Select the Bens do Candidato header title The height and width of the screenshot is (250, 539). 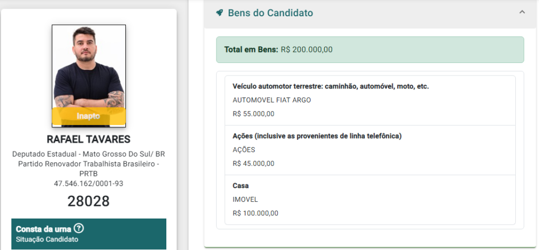[271, 13]
